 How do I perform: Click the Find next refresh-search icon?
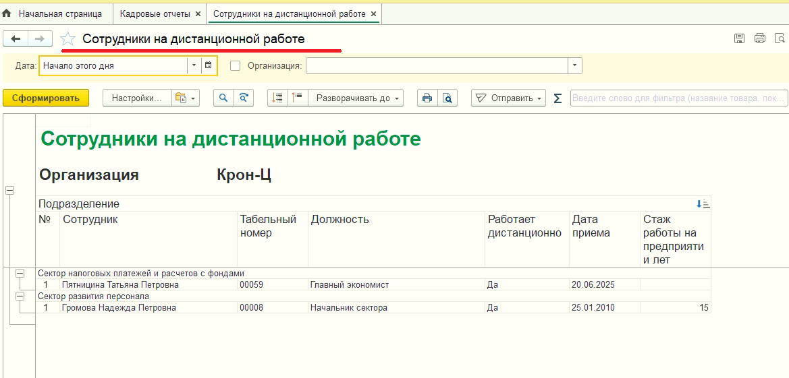tap(244, 98)
